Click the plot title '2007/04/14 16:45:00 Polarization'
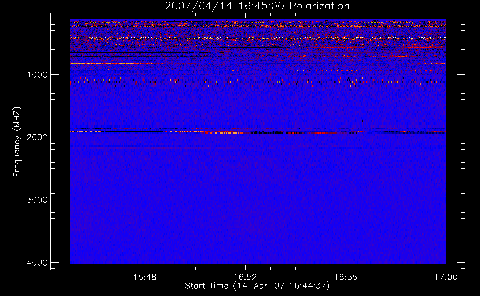 click(x=257, y=6)
